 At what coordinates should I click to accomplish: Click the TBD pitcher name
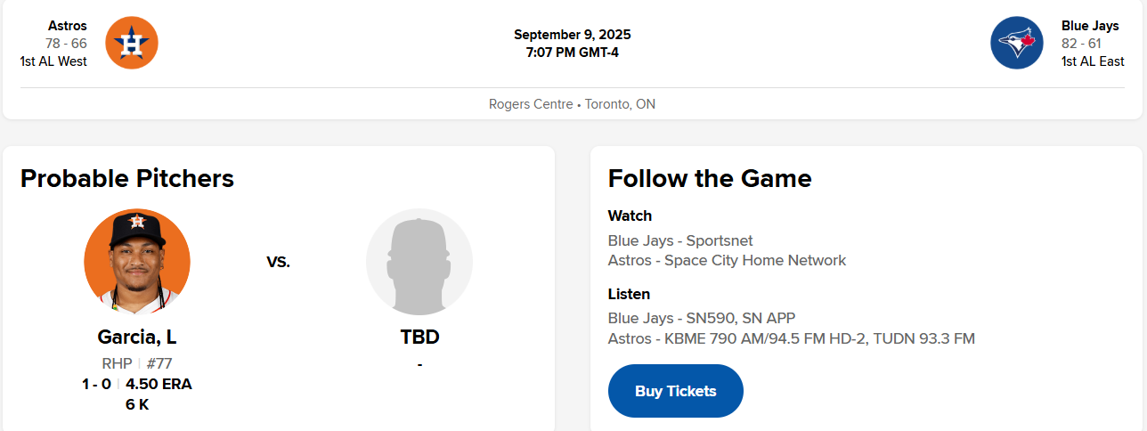(419, 337)
